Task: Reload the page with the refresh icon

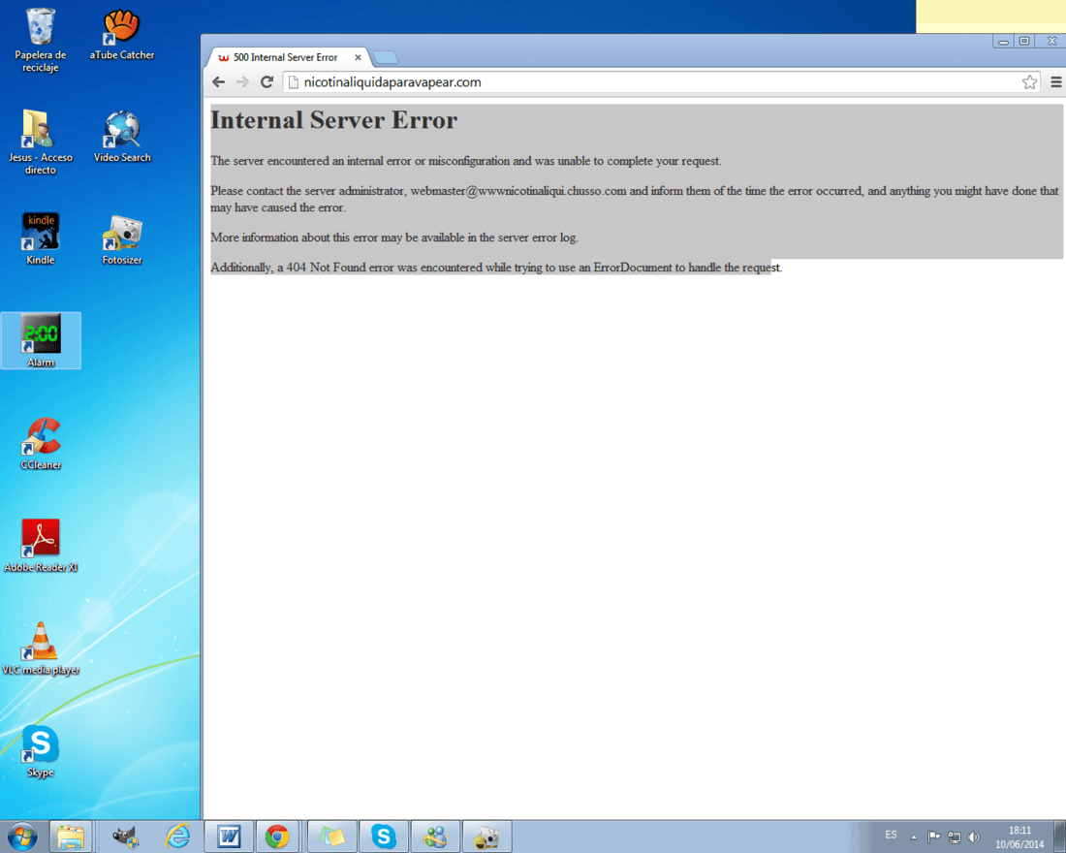Action: pyautogui.click(x=267, y=82)
